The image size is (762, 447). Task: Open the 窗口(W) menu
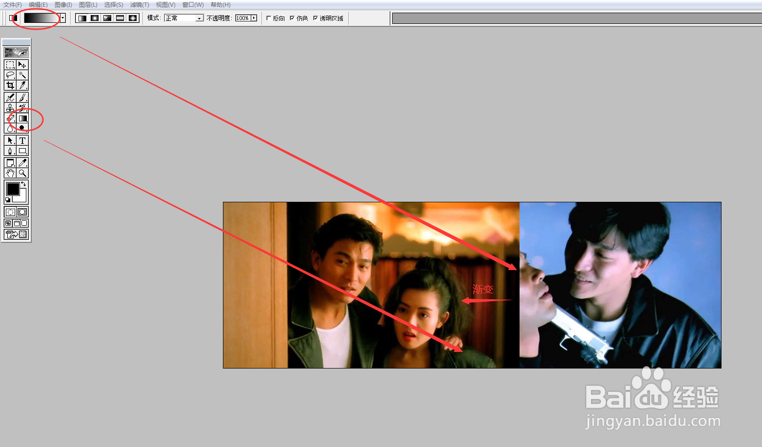tap(193, 5)
